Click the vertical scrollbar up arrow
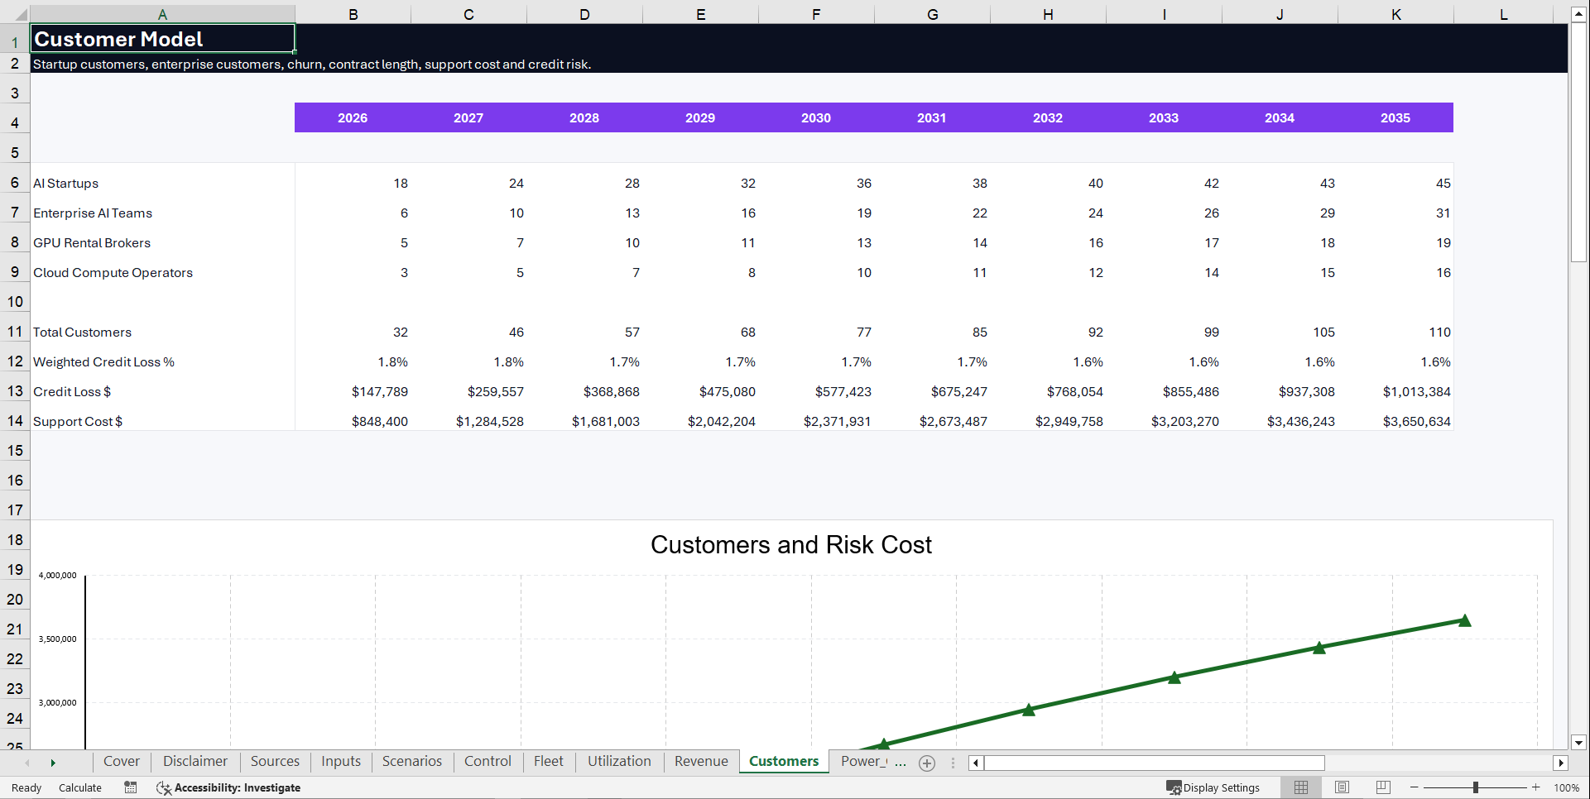 (x=1579, y=14)
